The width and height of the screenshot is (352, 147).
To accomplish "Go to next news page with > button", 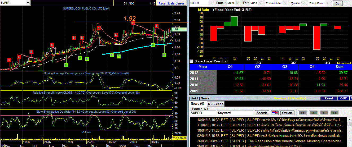I will click(324, 113).
